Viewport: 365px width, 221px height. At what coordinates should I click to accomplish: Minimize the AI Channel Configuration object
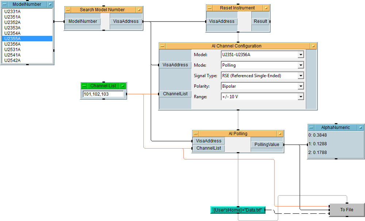162,46
